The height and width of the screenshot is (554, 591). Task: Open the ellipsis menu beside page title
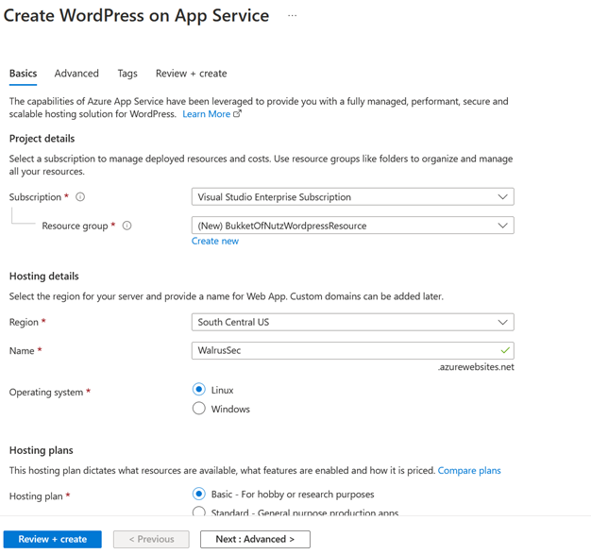pyautogui.click(x=292, y=16)
